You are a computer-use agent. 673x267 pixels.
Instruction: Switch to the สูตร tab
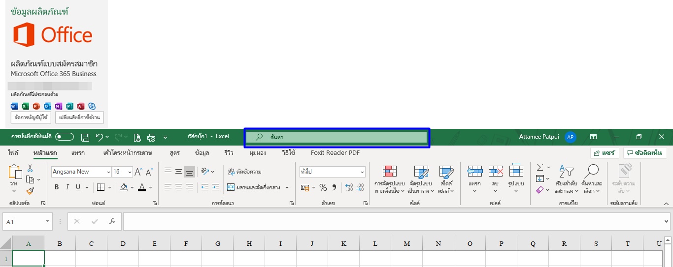point(174,153)
